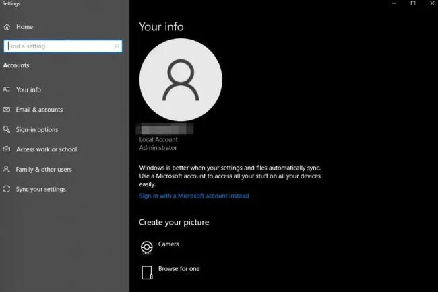This screenshot has width=438, height=292.
Task: Click the Email & accounts envelope icon
Action: (x=7, y=109)
